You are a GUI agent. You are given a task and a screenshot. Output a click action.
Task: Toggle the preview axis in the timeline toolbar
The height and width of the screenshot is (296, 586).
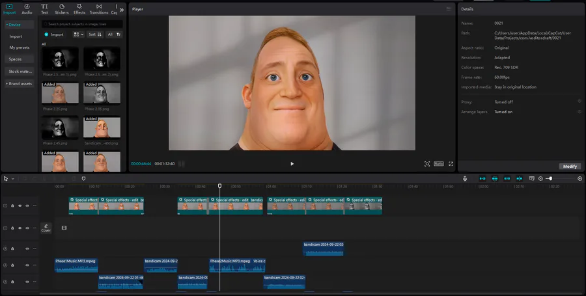pyautogui.click(x=520, y=179)
